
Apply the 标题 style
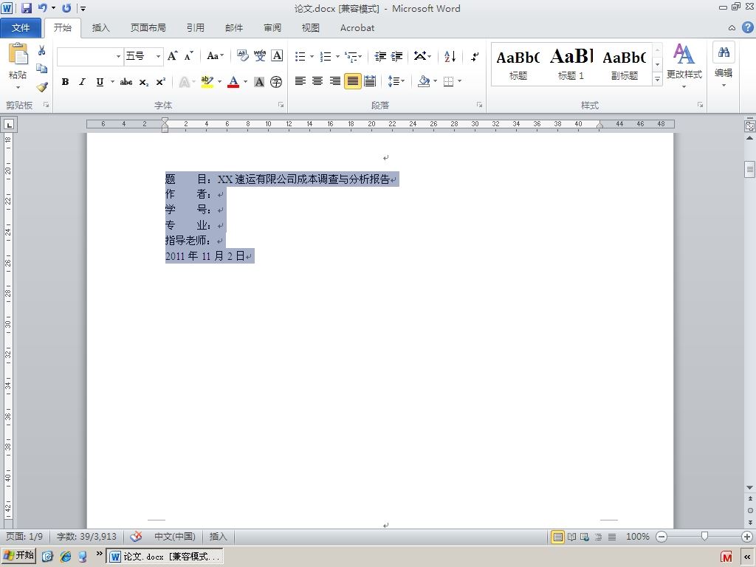518,65
